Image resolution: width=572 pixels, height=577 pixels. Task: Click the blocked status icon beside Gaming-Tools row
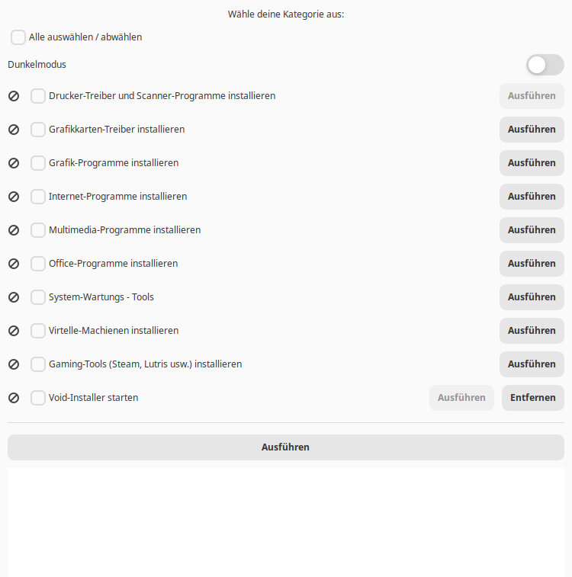(14, 364)
